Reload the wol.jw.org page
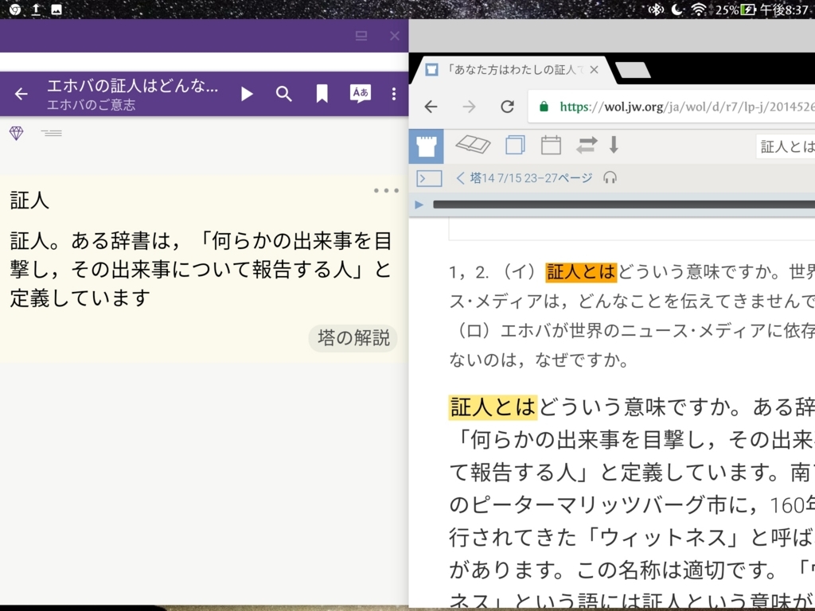This screenshot has height=611, width=815. 507,107
